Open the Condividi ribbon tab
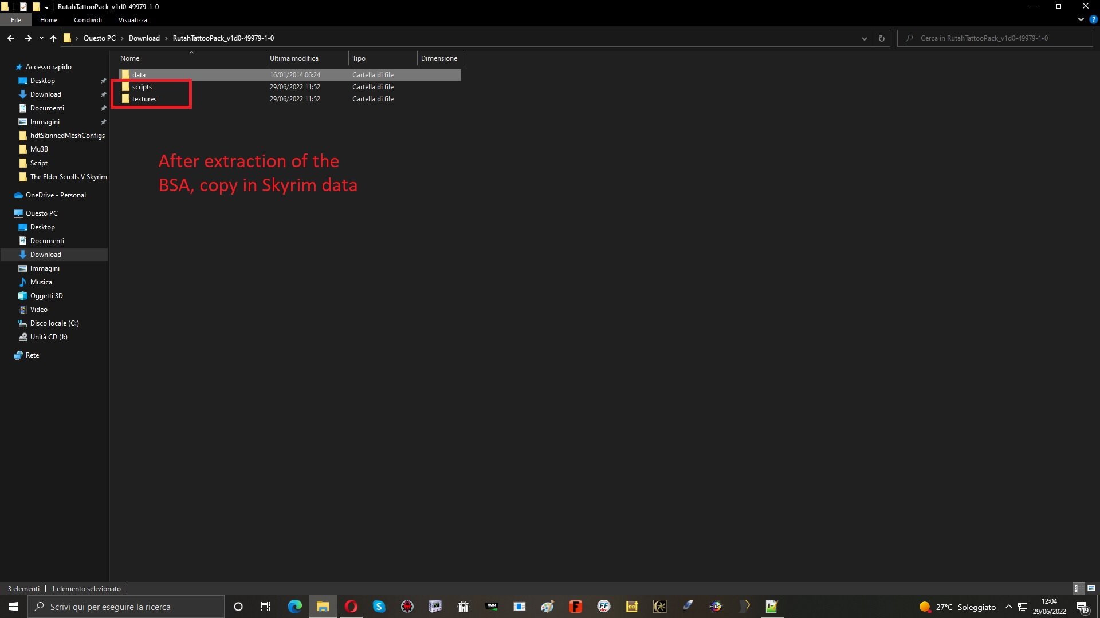Screen dimensions: 1100x618 pyautogui.click(x=88, y=20)
